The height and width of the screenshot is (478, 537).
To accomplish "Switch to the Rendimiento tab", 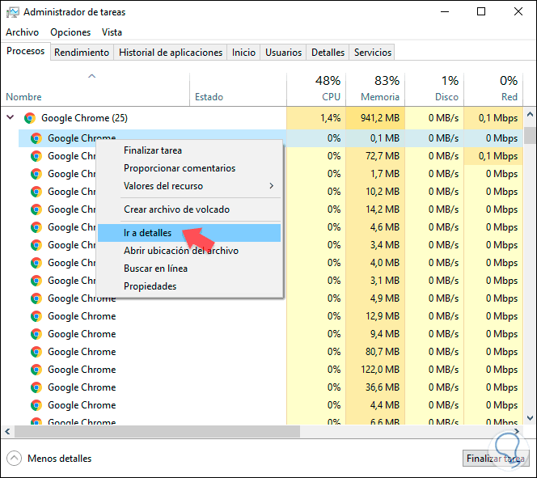I will (x=82, y=53).
